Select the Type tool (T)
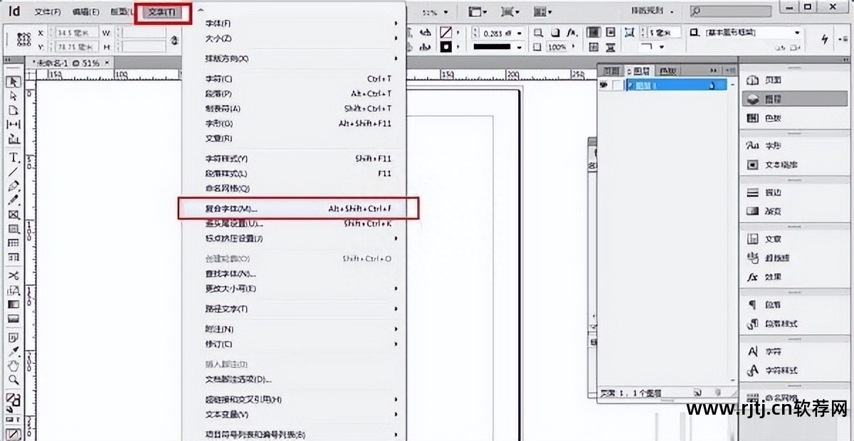 tap(14, 157)
